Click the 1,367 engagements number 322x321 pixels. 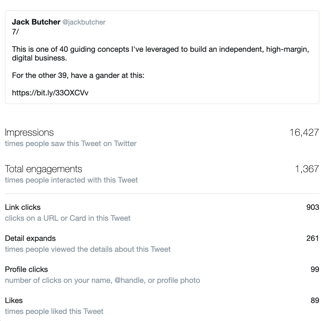click(x=307, y=169)
